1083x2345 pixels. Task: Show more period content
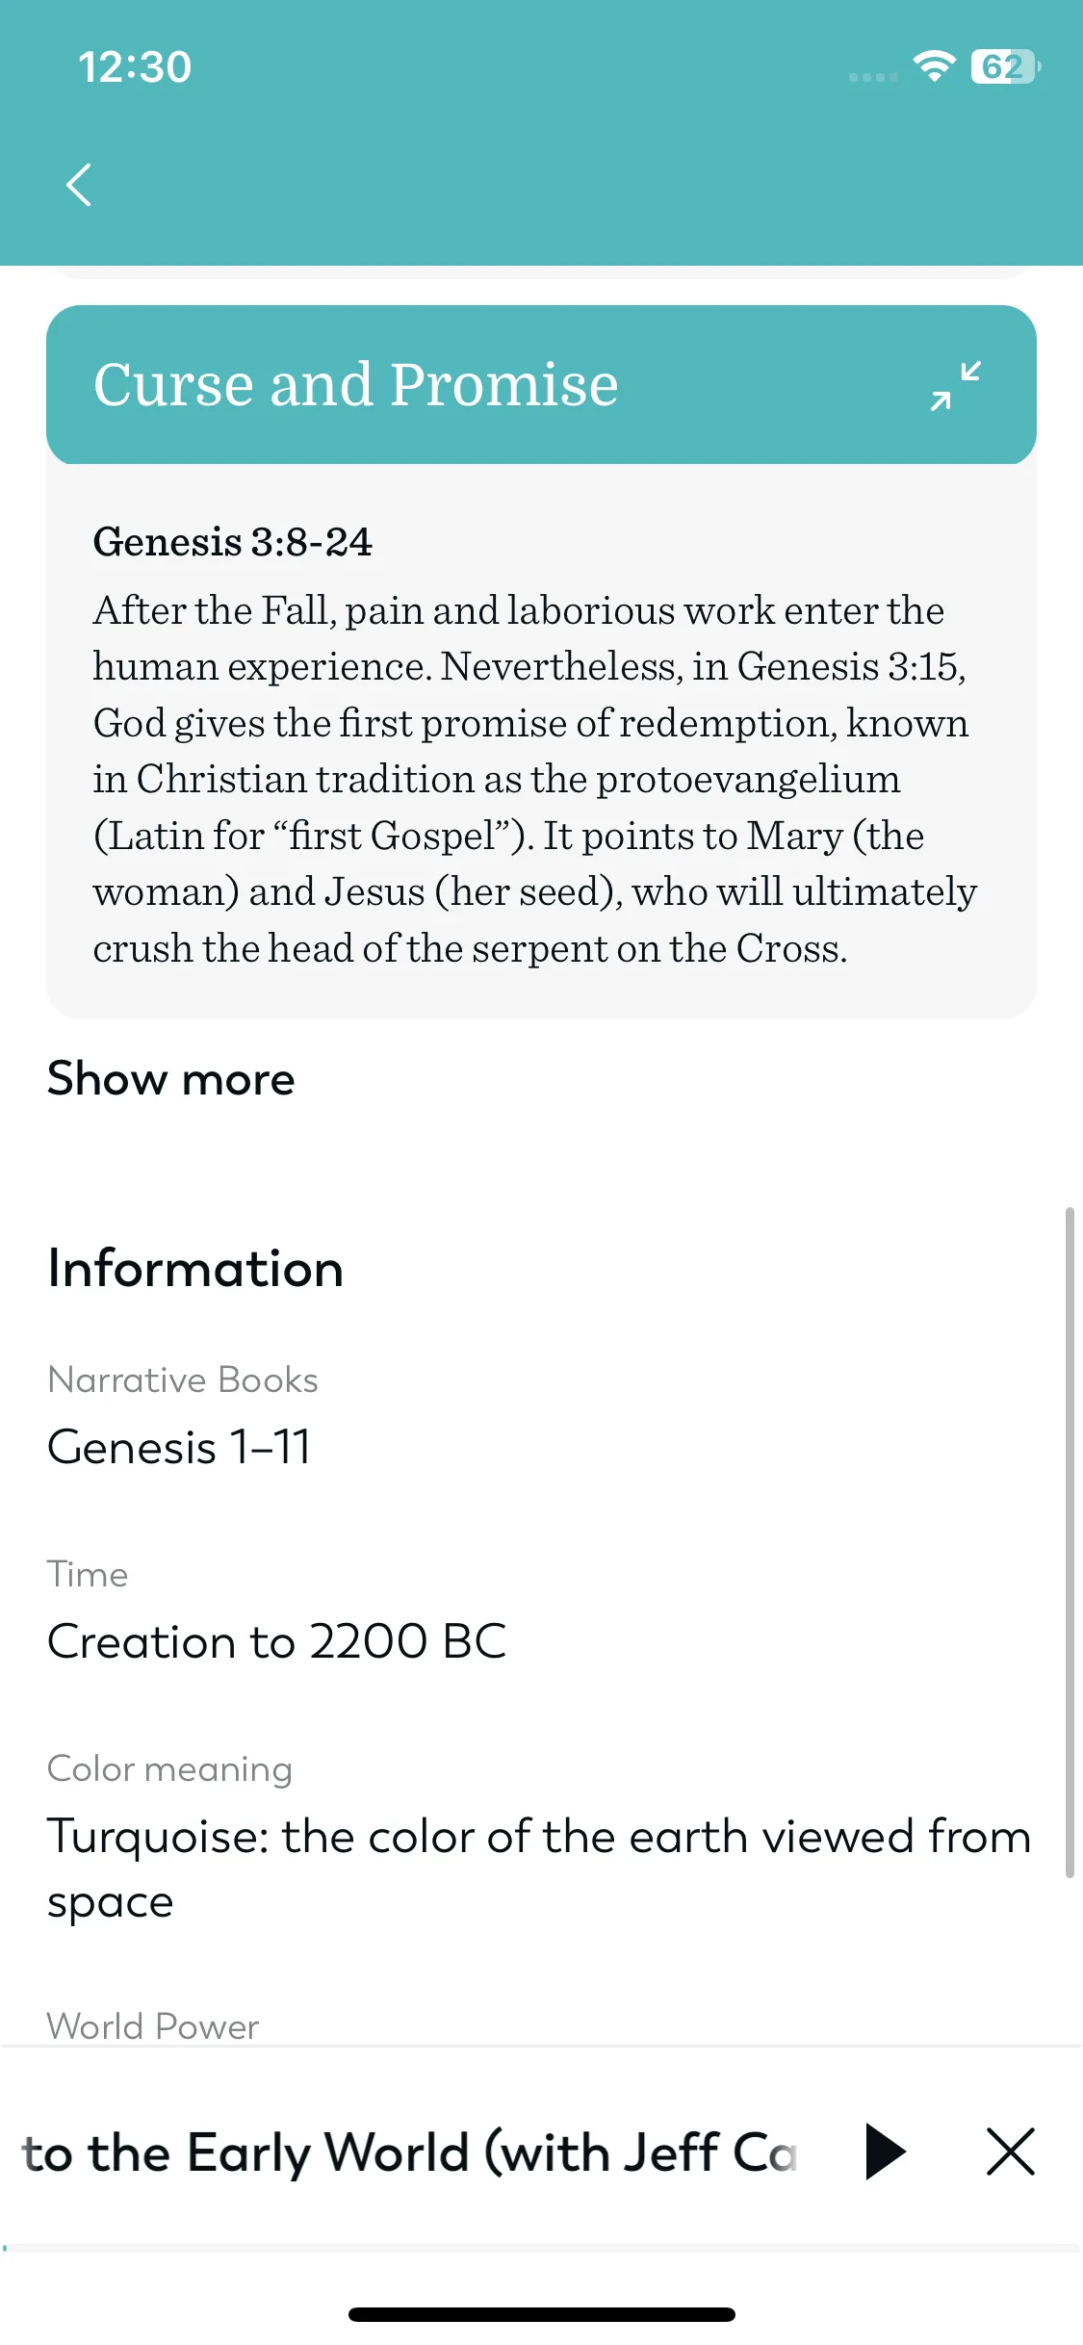pyautogui.click(x=171, y=1078)
